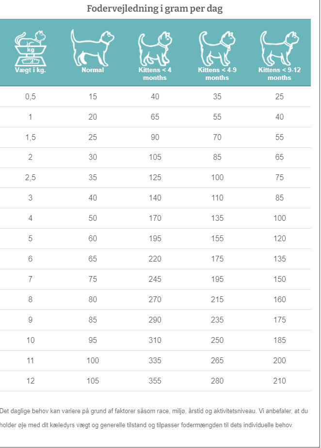
Task: Click the 'Vægt i kg.' column header
Action: (31, 70)
